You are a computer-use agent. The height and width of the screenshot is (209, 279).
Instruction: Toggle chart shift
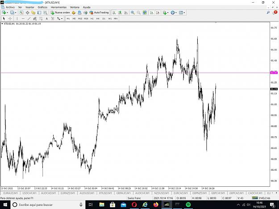158,12
